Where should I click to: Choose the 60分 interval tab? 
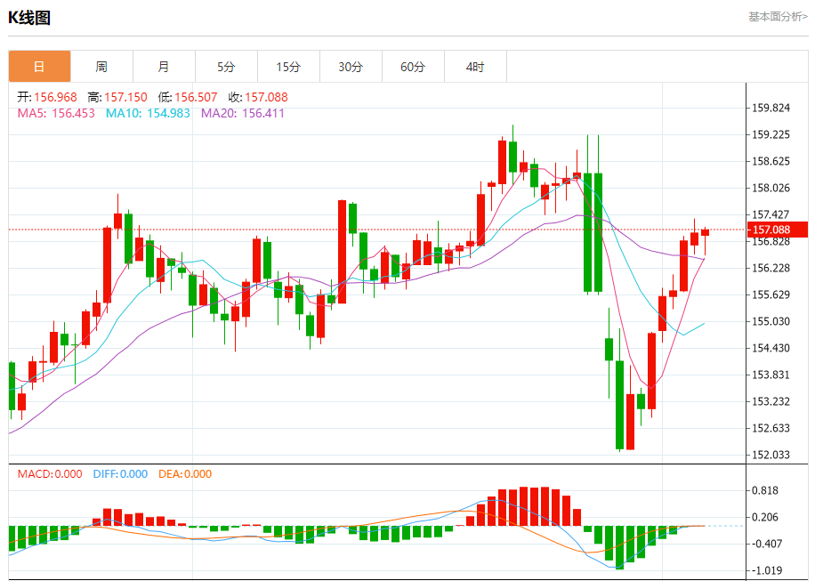[413, 67]
